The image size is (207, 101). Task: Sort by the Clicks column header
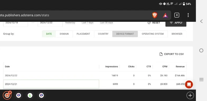tap(131, 67)
